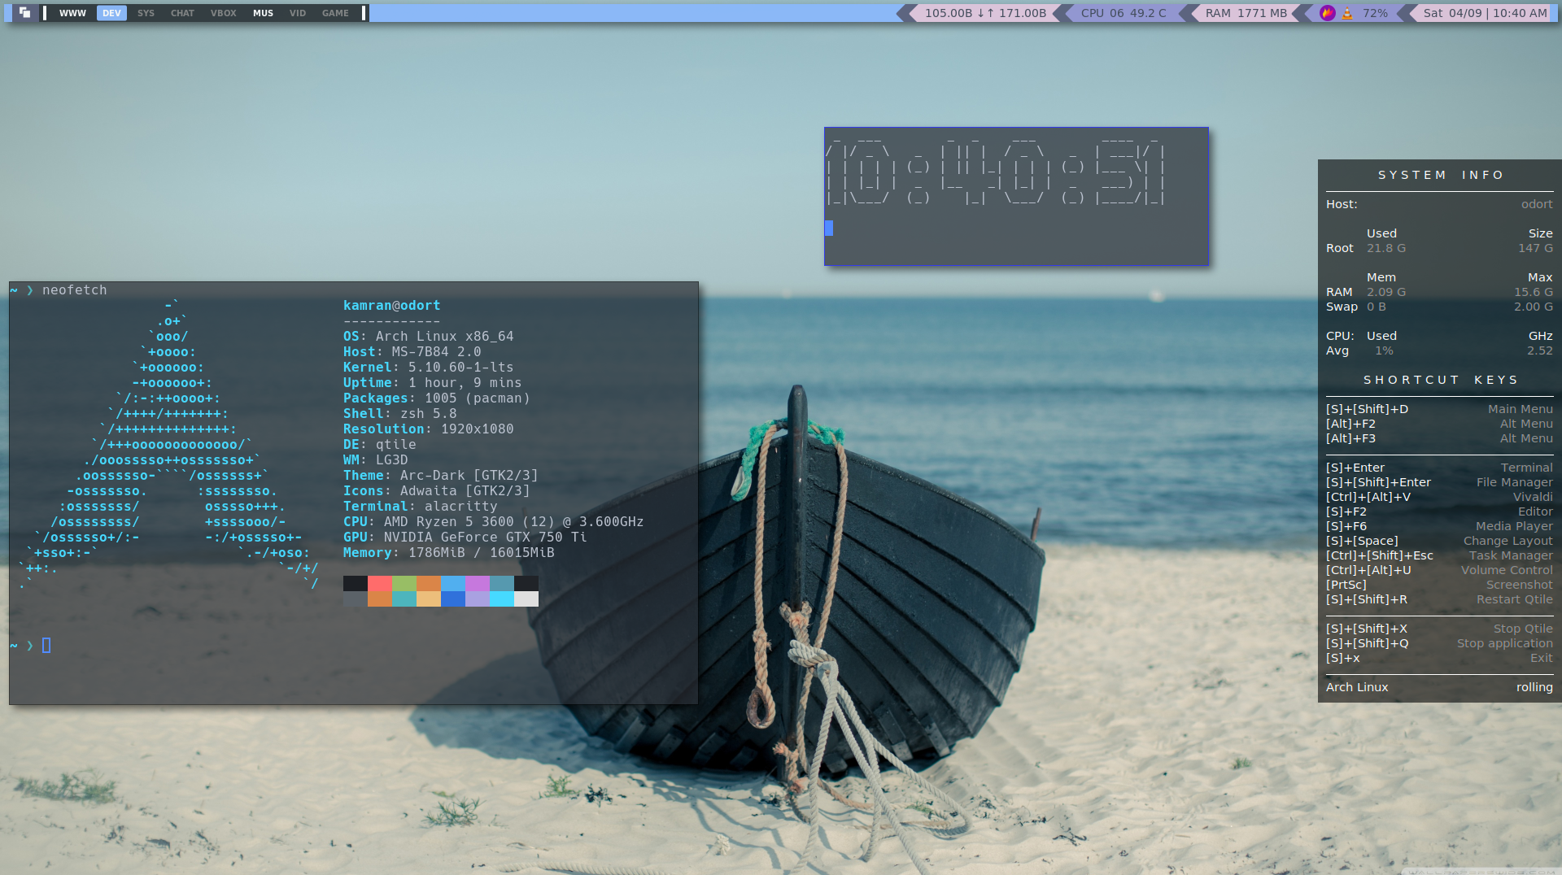The height and width of the screenshot is (875, 1562).
Task: Open the GAME workspace
Action: point(335,13)
